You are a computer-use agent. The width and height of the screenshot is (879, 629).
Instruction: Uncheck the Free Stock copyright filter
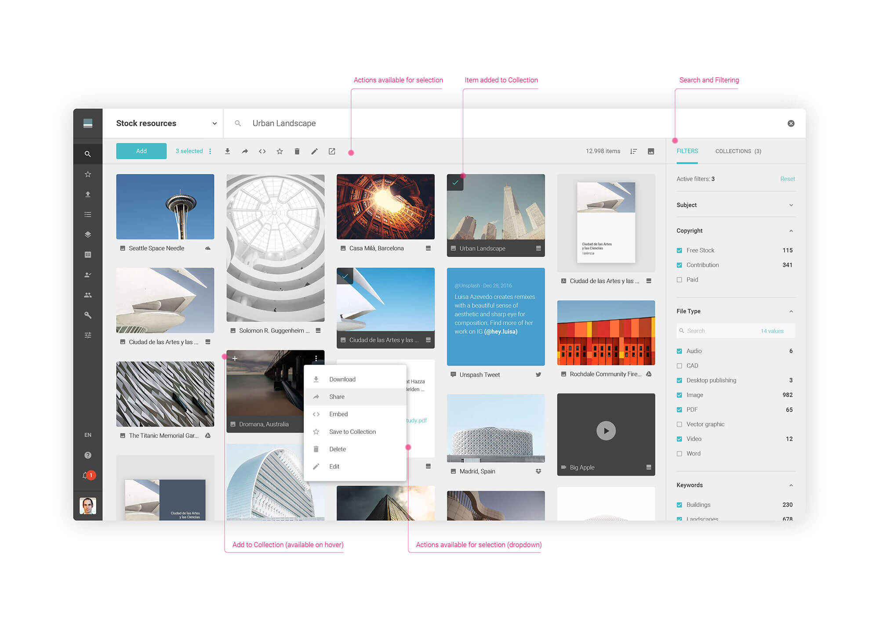point(679,250)
